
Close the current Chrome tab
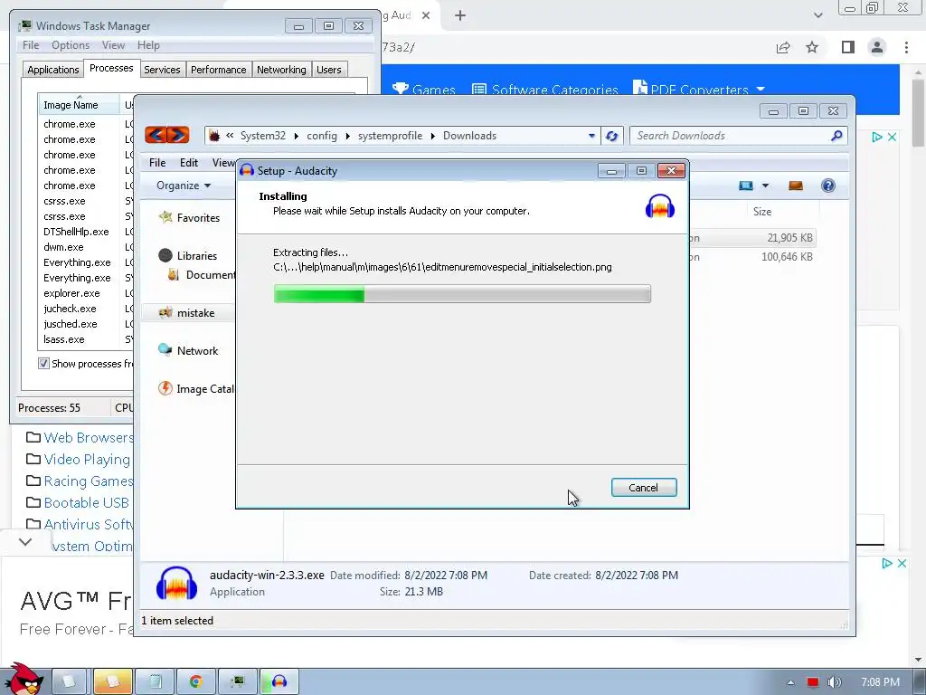pos(426,15)
